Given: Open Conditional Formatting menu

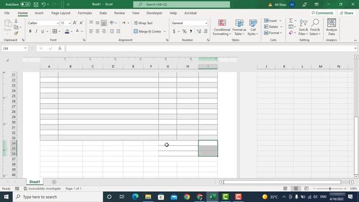Looking at the screenshot, I should [222, 27].
